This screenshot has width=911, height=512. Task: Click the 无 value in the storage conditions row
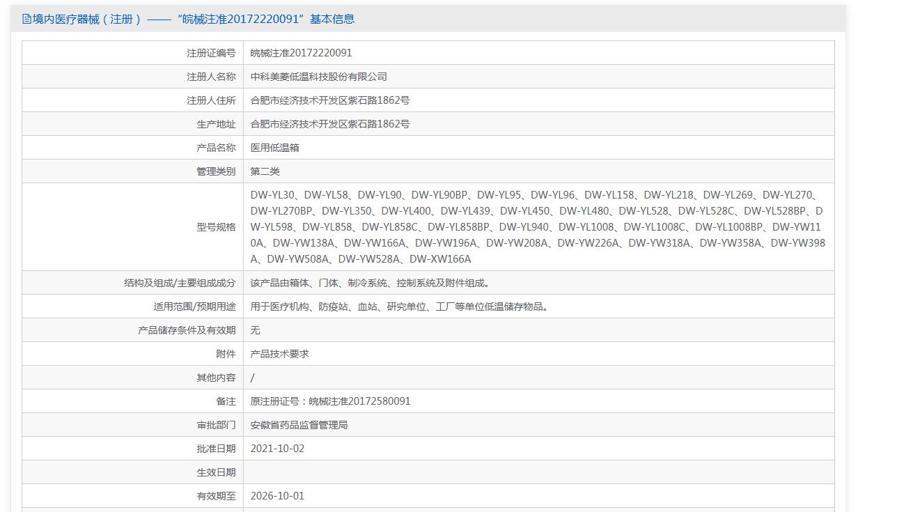coord(256,330)
